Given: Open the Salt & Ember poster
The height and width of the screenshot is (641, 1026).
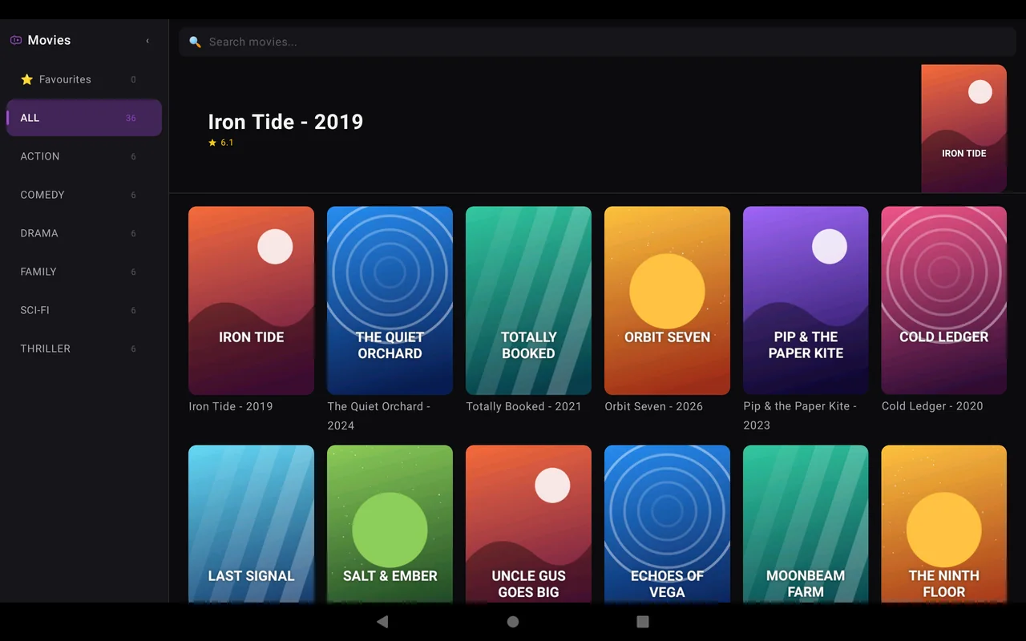Looking at the screenshot, I should [x=390, y=524].
